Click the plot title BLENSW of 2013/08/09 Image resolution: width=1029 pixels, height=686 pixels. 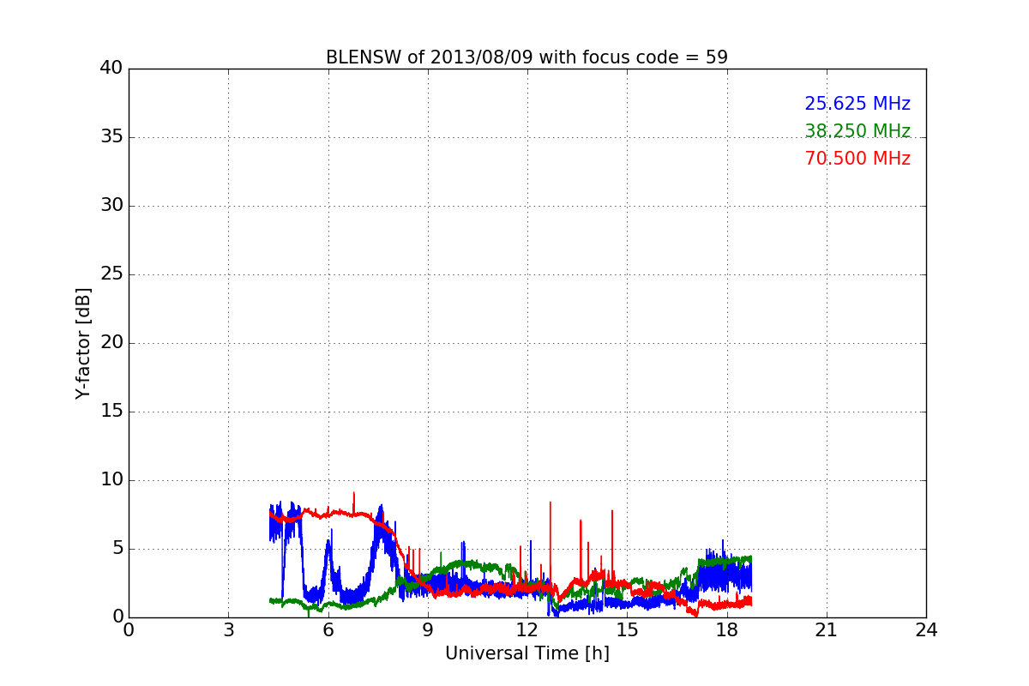click(527, 57)
